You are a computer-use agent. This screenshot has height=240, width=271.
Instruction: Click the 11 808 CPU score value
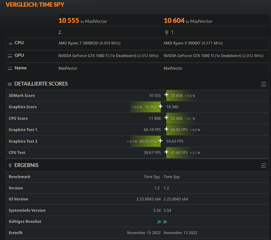pos(155,118)
